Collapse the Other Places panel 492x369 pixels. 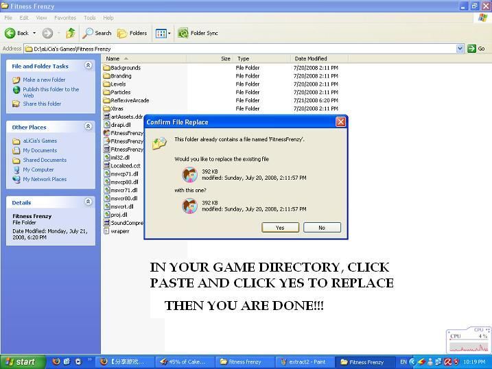point(88,127)
